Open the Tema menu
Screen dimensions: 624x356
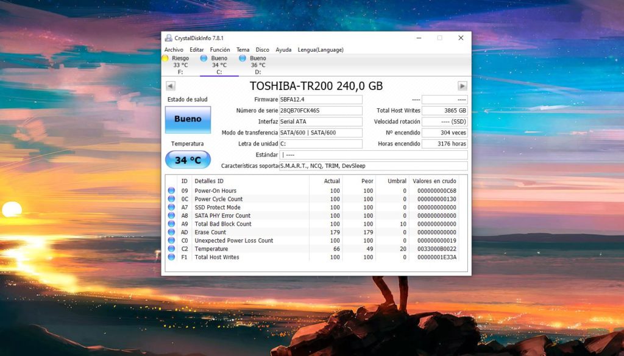243,50
